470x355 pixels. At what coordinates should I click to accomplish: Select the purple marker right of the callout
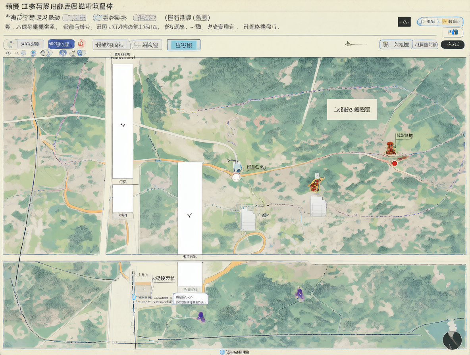pos(299,294)
